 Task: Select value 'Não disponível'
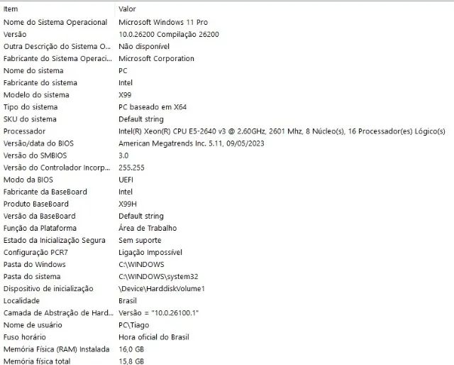click(x=144, y=47)
